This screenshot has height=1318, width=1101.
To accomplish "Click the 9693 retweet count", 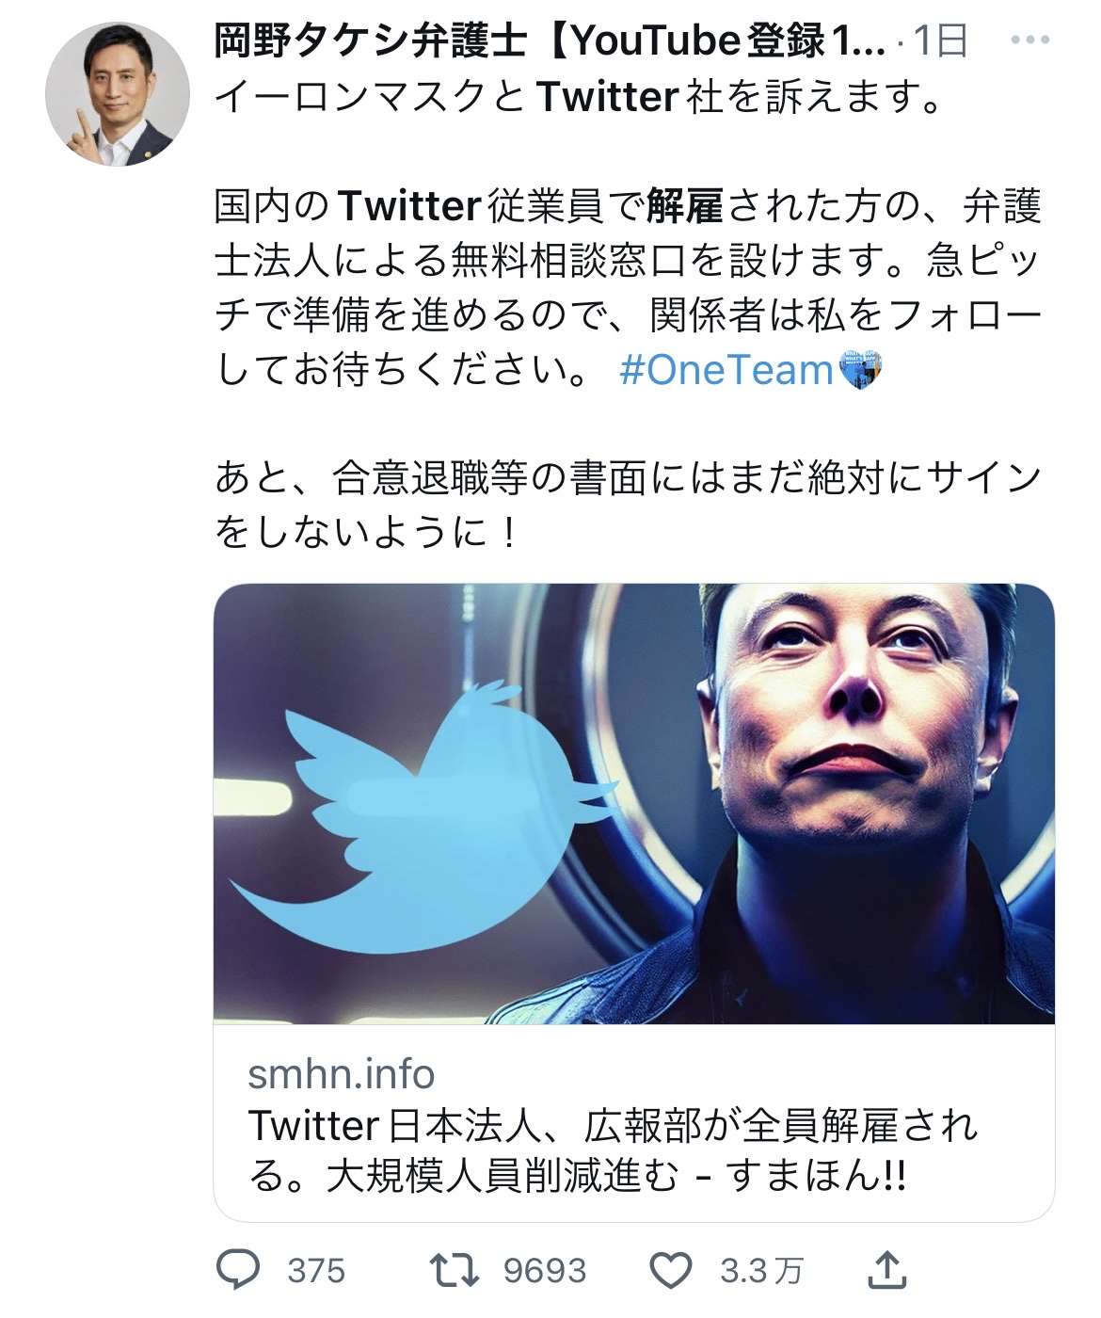I will (545, 1270).
